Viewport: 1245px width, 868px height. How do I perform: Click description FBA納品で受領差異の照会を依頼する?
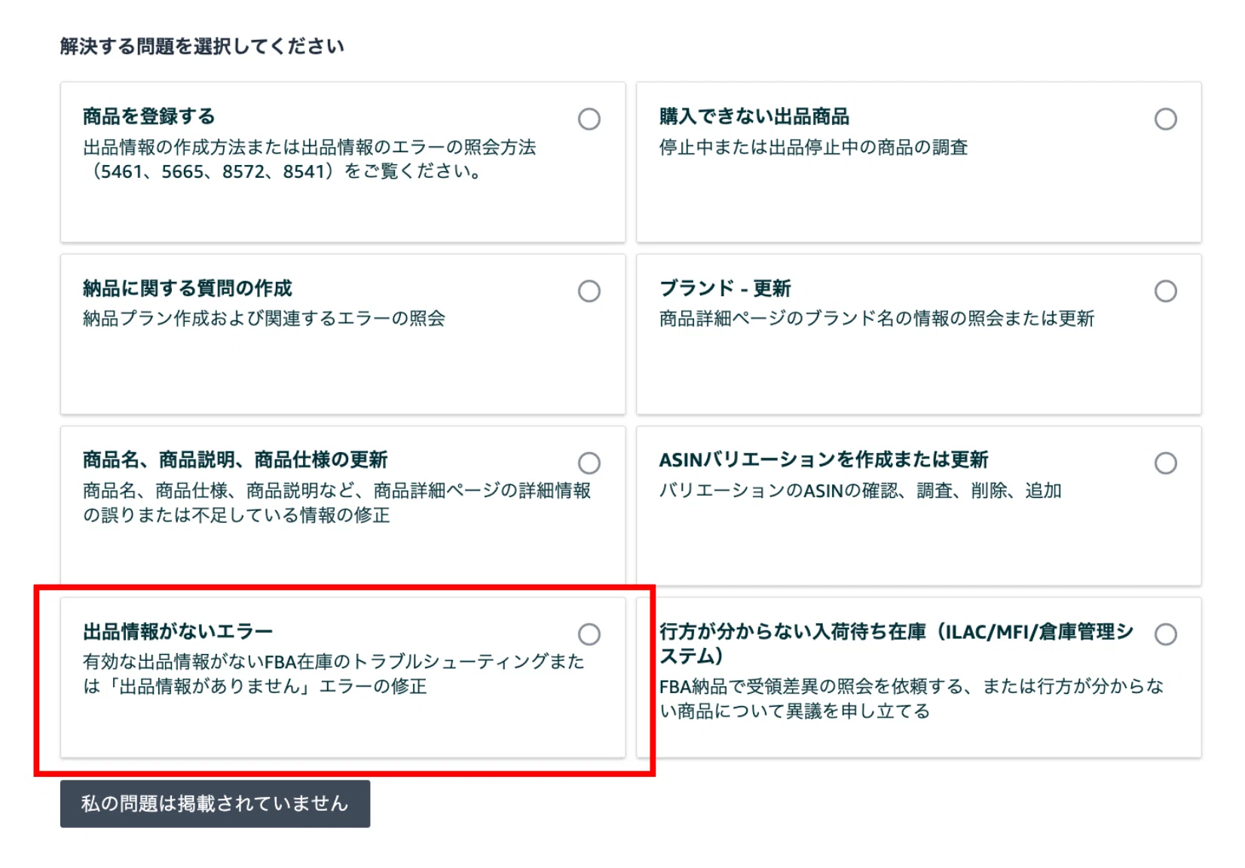(911, 698)
